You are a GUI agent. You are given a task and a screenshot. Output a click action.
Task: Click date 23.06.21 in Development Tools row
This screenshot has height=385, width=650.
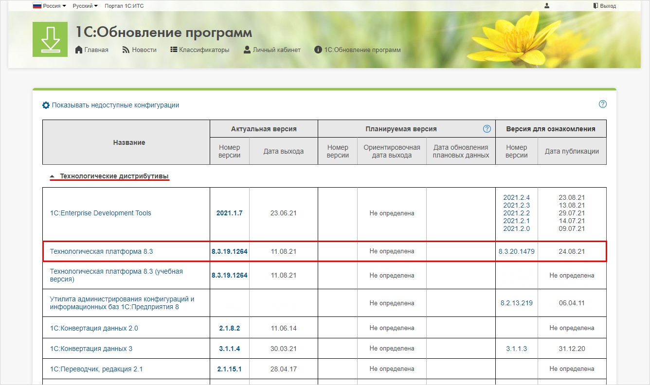pyautogui.click(x=283, y=213)
